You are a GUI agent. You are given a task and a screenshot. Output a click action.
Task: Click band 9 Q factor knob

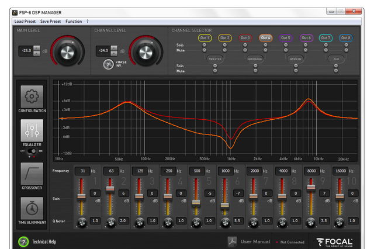311,222
